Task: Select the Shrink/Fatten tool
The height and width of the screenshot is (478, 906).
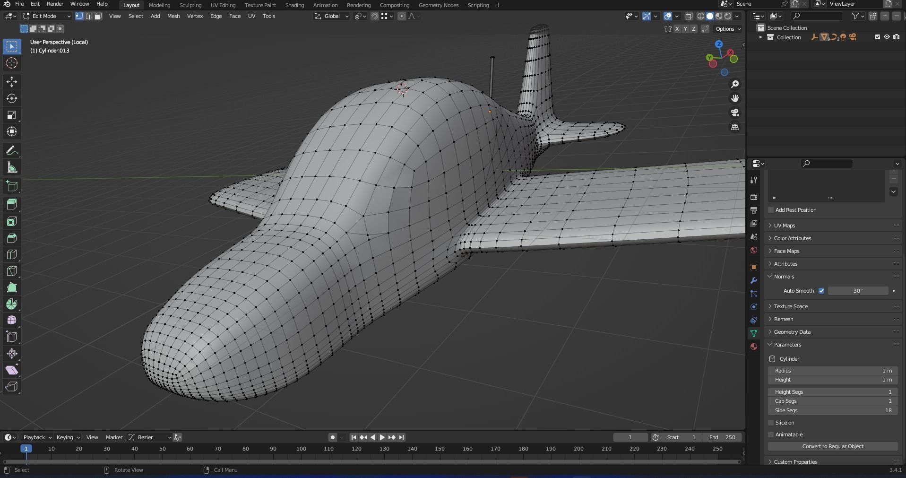Action: [x=12, y=353]
